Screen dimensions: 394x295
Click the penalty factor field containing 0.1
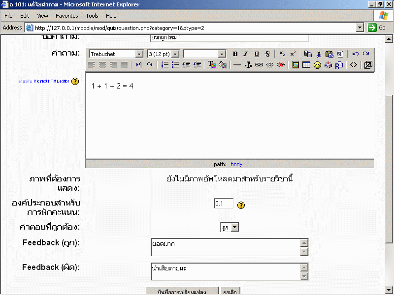[223, 204]
